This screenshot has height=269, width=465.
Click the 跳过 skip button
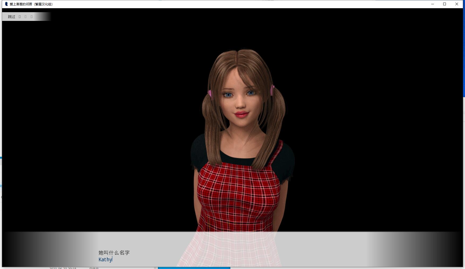[11, 17]
